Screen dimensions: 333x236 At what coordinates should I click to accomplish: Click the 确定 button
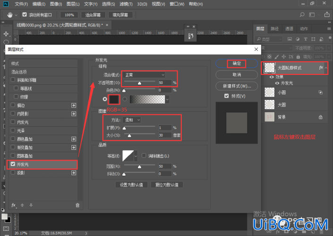point(237,63)
